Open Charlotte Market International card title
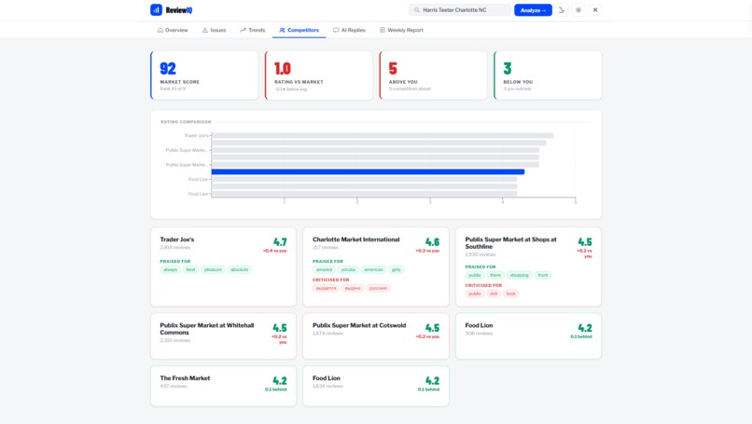The width and height of the screenshot is (752, 424). click(355, 239)
